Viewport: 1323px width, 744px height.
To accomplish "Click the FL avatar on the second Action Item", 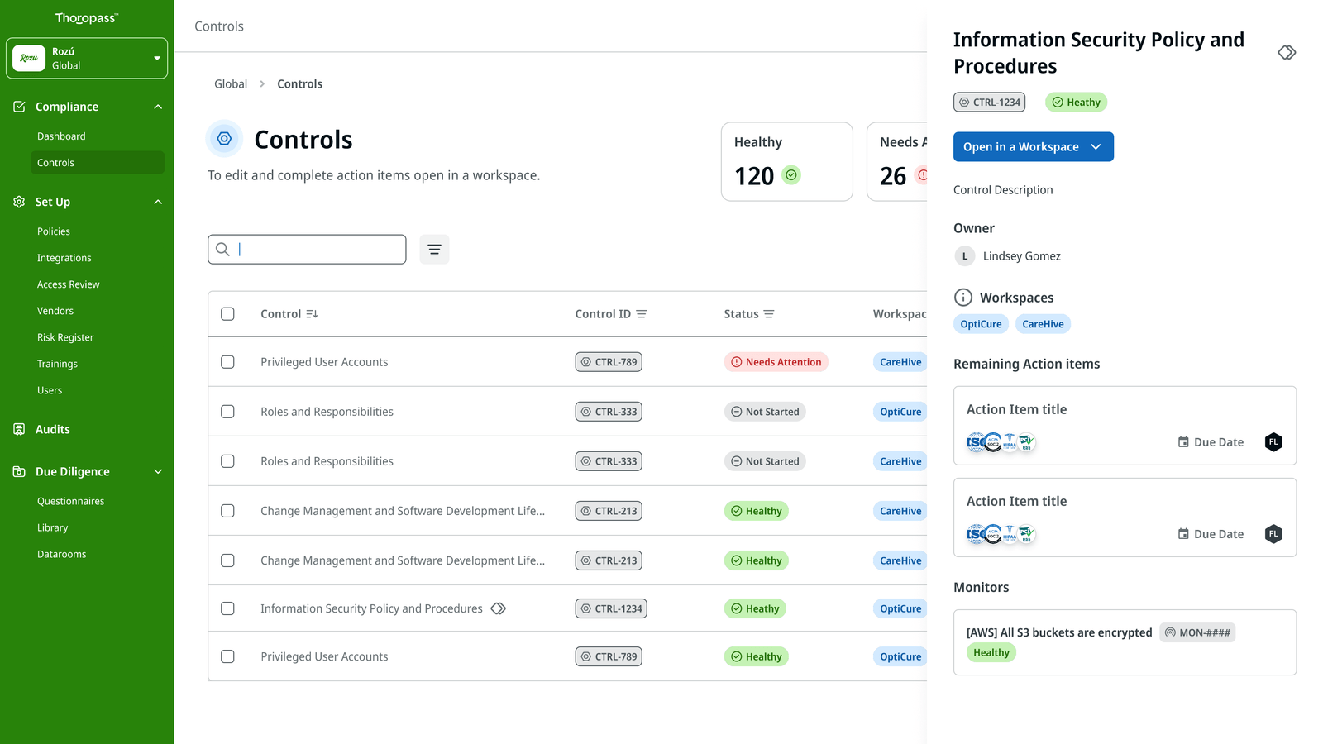I will click(1273, 534).
